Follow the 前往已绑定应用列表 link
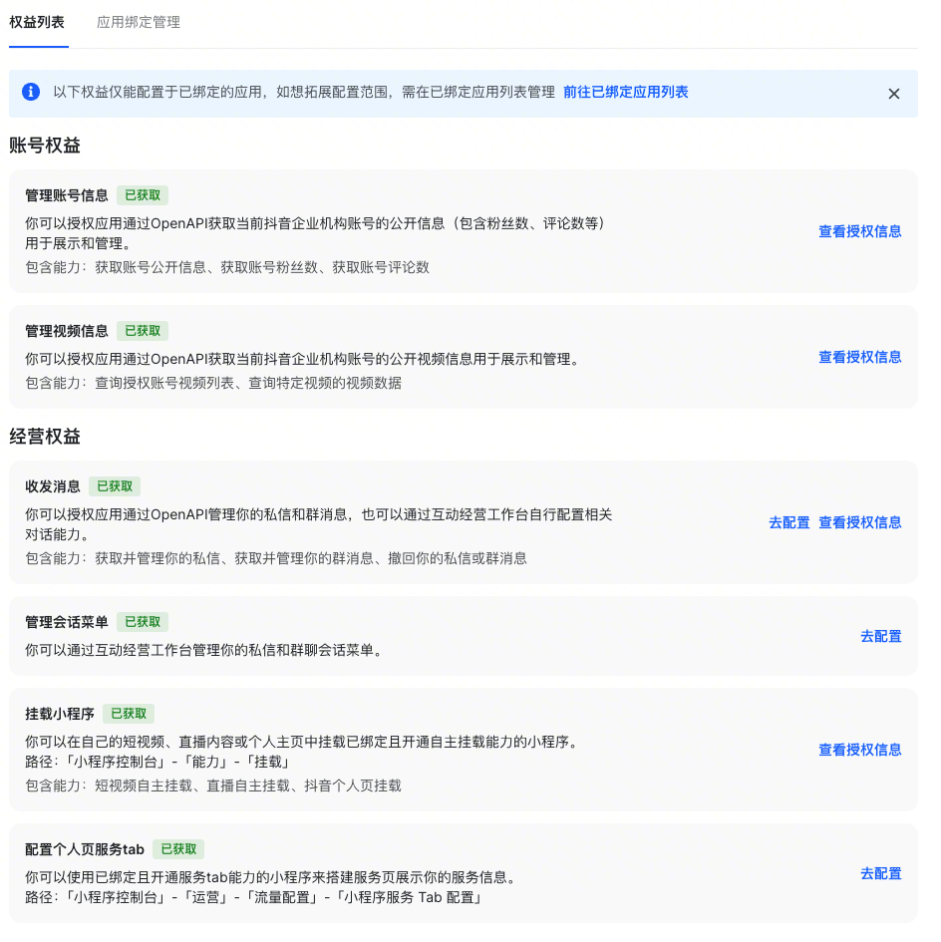The height and width of the screenshot is (942, 941). click(625, 92)
